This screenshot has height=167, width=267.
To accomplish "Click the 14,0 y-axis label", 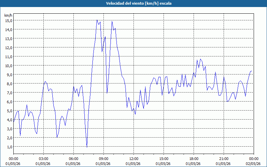I will pyautogui.click(x=9, y=30).
